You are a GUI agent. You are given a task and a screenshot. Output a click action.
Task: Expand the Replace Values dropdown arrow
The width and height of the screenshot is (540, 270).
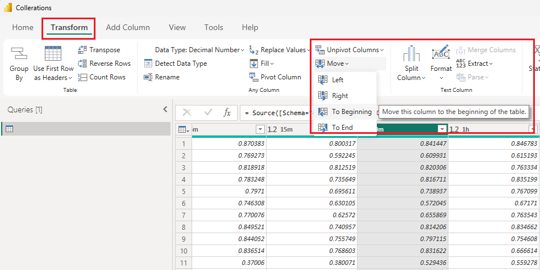point(308,50)
